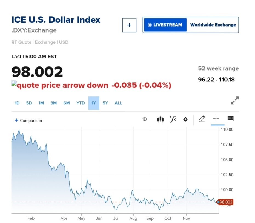Open the chart comments icon
This screenshot has height=223, width=255.
pyautogui.click(x=230, y=119)
